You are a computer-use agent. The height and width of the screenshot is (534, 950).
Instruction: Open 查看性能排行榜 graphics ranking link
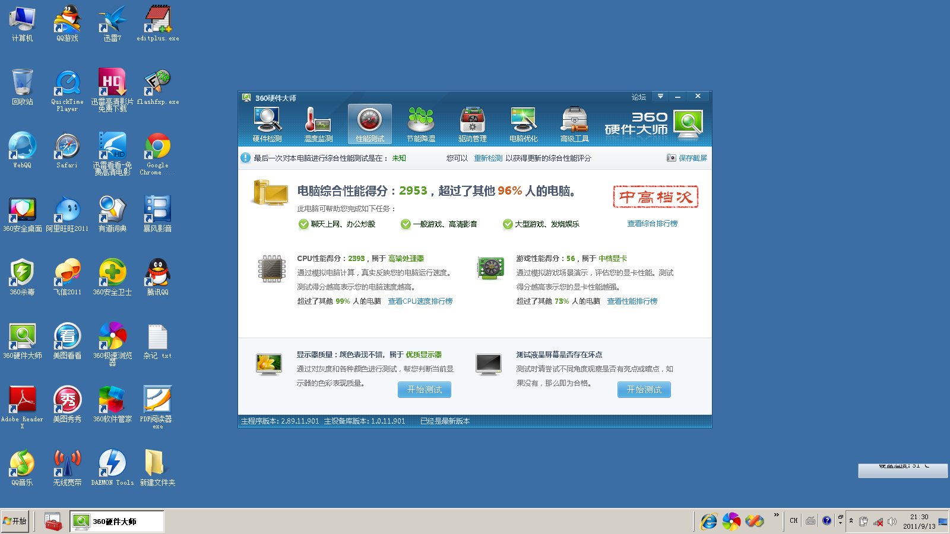point(632,301)
